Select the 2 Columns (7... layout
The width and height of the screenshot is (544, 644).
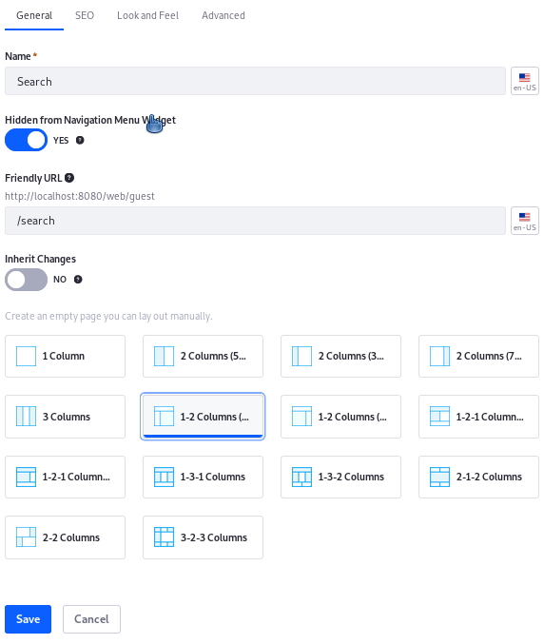478,356
